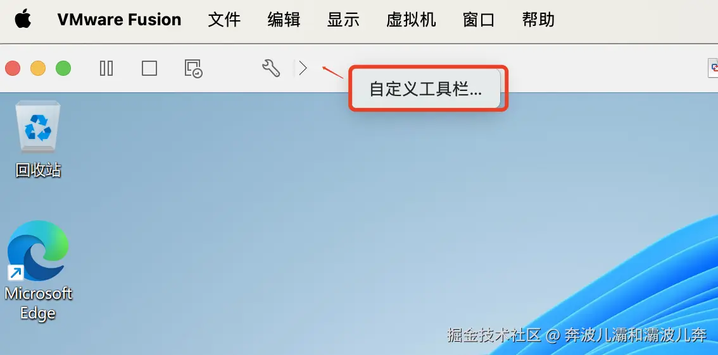This screenshot has height=355, width=718.
Task: Open the VMware Fusion application menu
Action: pos(119,20)
